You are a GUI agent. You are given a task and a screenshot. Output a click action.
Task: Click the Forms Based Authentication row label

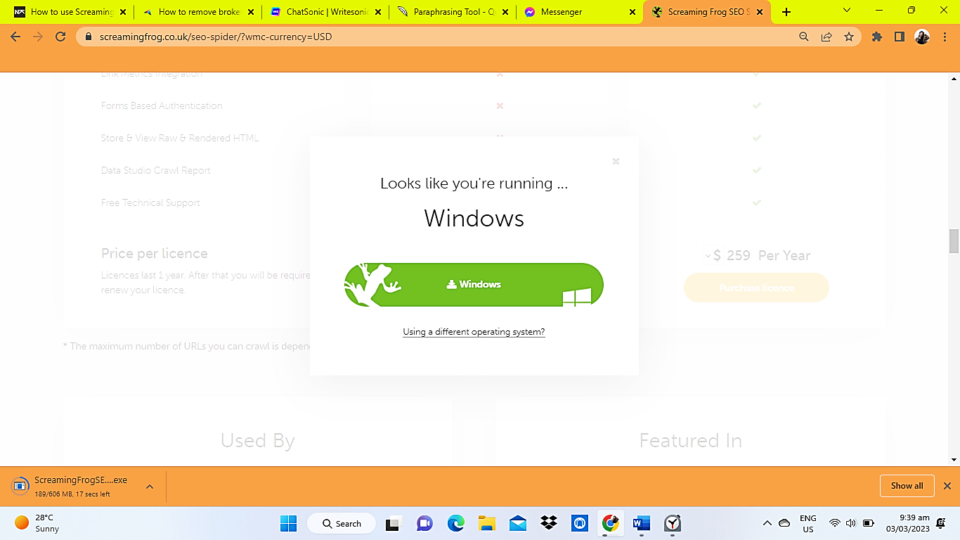click(x=162, y=105)
